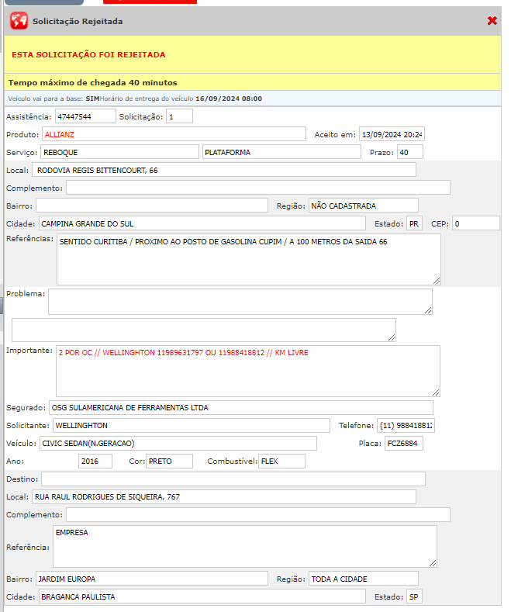Click the Referência text area with EMPRESA
511x612 pixels.
pos(245,546)
